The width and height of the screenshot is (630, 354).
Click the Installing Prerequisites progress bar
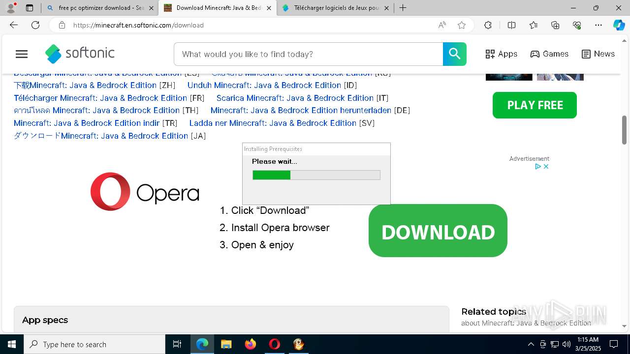(316, 175)
